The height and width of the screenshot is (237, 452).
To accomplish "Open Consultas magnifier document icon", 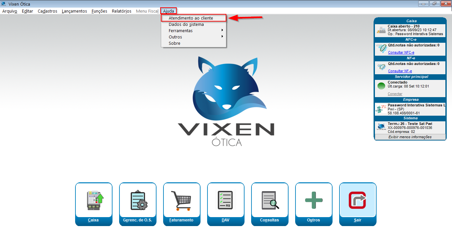I will (270, 200).
